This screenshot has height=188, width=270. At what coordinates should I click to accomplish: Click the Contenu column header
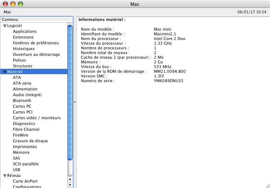pos(34,20)
